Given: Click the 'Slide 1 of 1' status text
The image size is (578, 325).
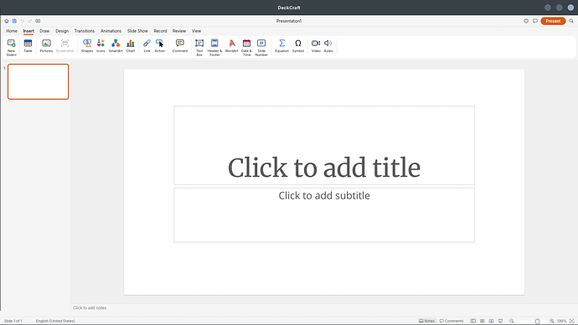Looking at the screenshot, I should [x=13, y=321].
